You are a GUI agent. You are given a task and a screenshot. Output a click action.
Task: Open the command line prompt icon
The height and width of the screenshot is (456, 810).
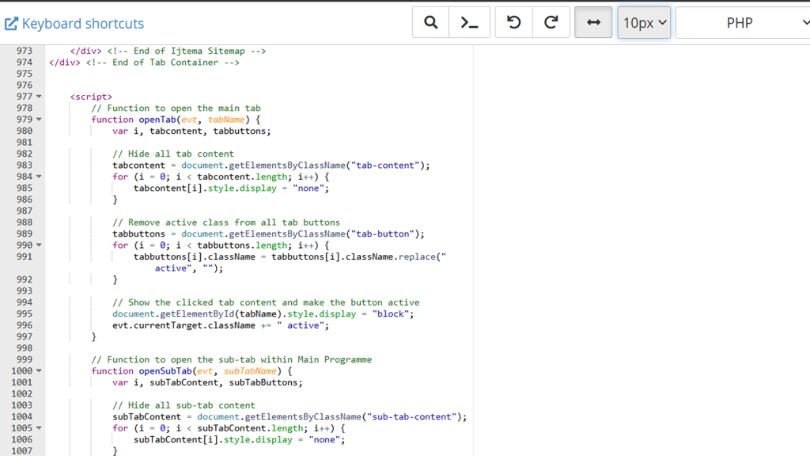coord(470,23)
